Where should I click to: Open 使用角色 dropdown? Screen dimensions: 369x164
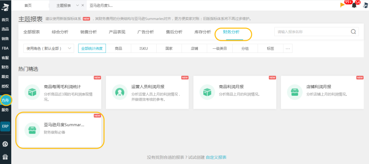(49, 48)
